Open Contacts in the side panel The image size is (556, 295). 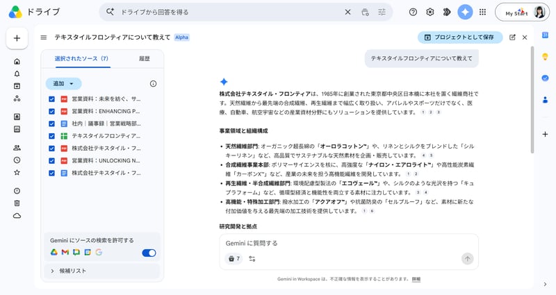point(545,100)
